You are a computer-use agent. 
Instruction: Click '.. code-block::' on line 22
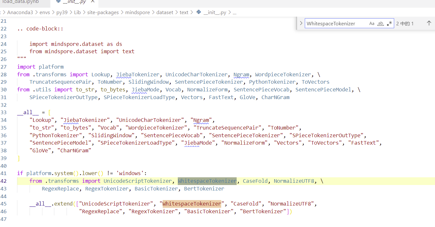(40, 29)
